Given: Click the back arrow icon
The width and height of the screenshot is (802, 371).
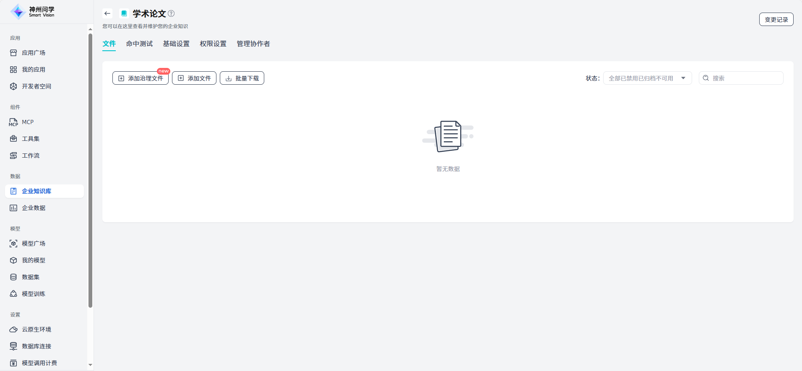Looking at the screenshot, I should click(107, 13).
